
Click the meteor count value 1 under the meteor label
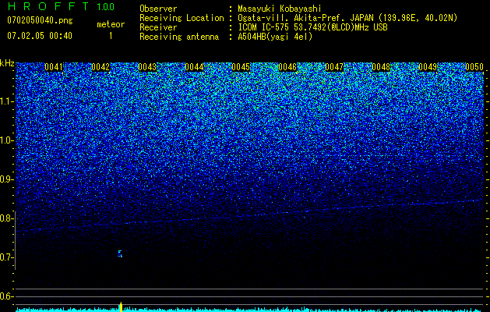pyautogui.click(x=111, y=36)
